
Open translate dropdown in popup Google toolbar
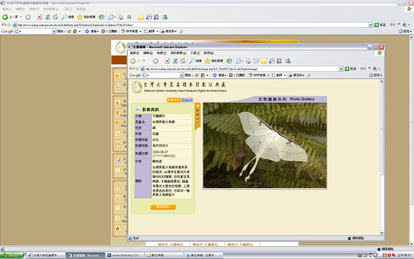(x=284, y=75)
